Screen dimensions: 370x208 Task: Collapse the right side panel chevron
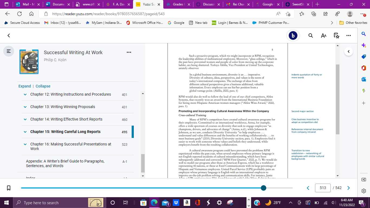coord(349,51)
